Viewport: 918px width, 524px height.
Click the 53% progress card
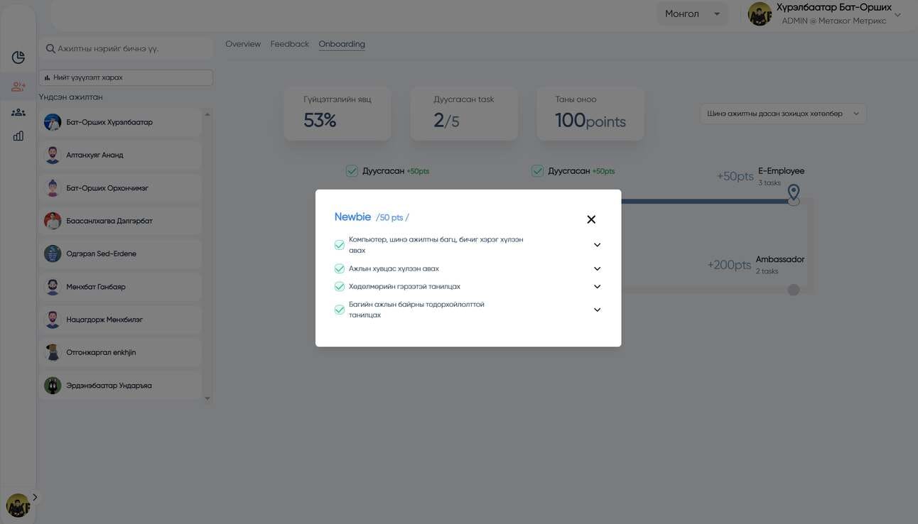tap(337, 114)
